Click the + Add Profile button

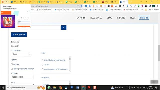click(x=19, y=35)
